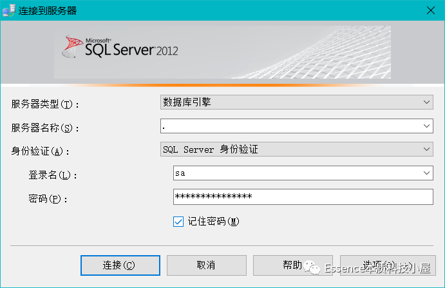Image resolution: width=445 pixels, height=288 pixels.
Task: Focus the 密码 password input field
Action: 303,197
